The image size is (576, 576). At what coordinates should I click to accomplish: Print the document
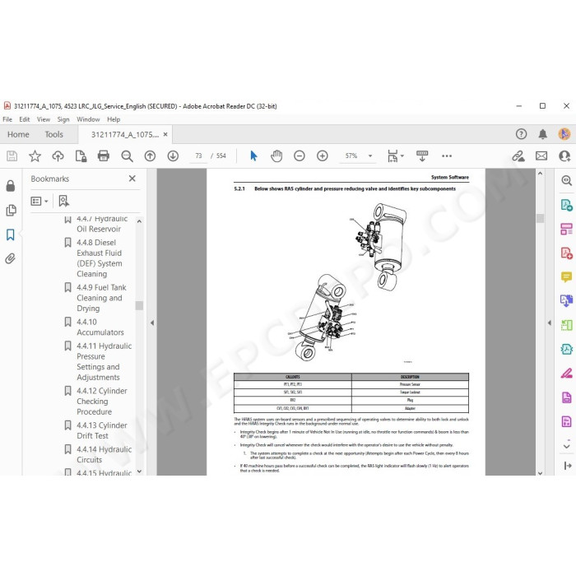[x=104, y=156]
